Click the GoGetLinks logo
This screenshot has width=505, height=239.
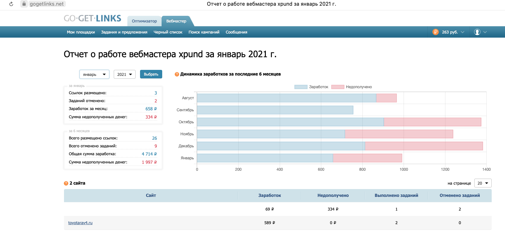[93, 18]
